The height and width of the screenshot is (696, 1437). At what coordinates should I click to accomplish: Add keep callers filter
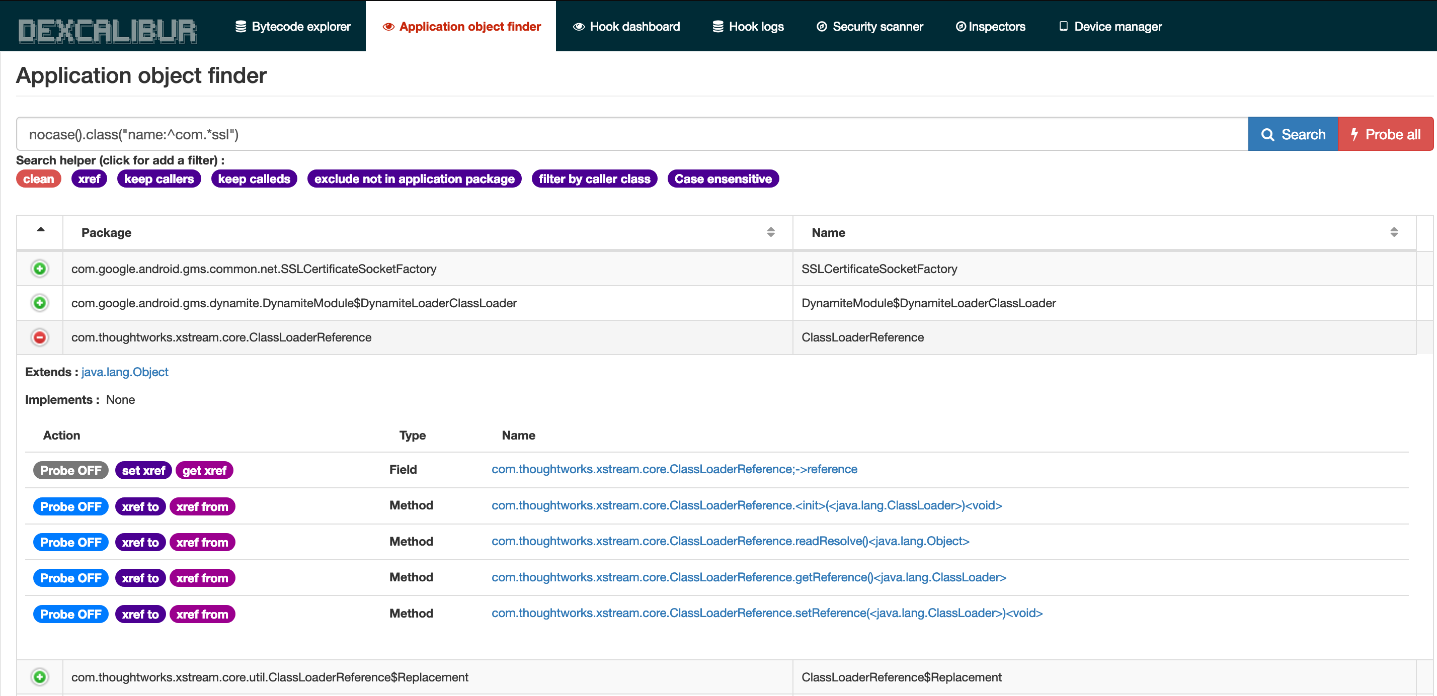159,179
